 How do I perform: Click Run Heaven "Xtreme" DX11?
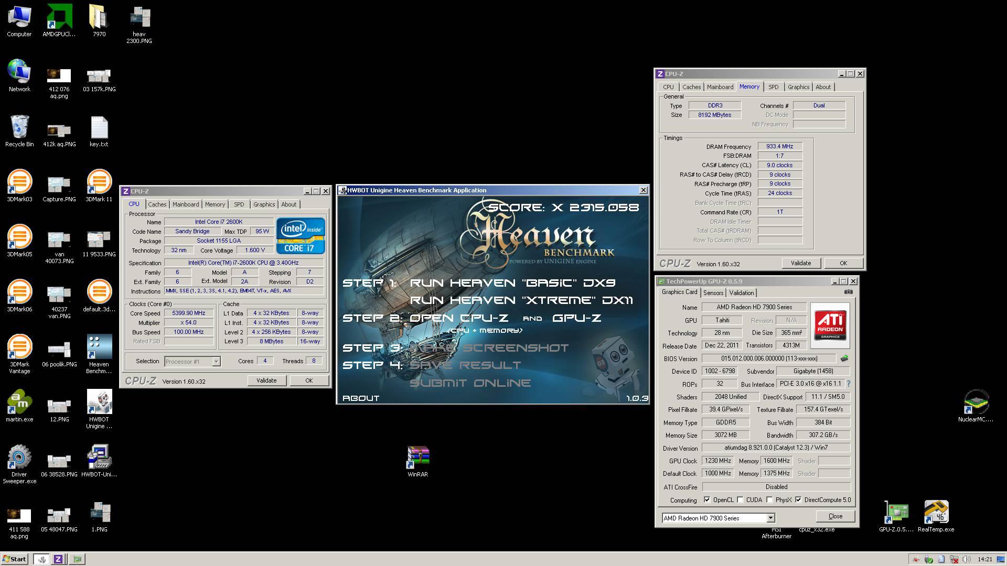pos(521,300)
